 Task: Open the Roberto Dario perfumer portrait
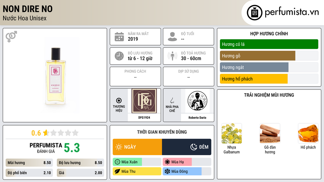pos(197,101)
